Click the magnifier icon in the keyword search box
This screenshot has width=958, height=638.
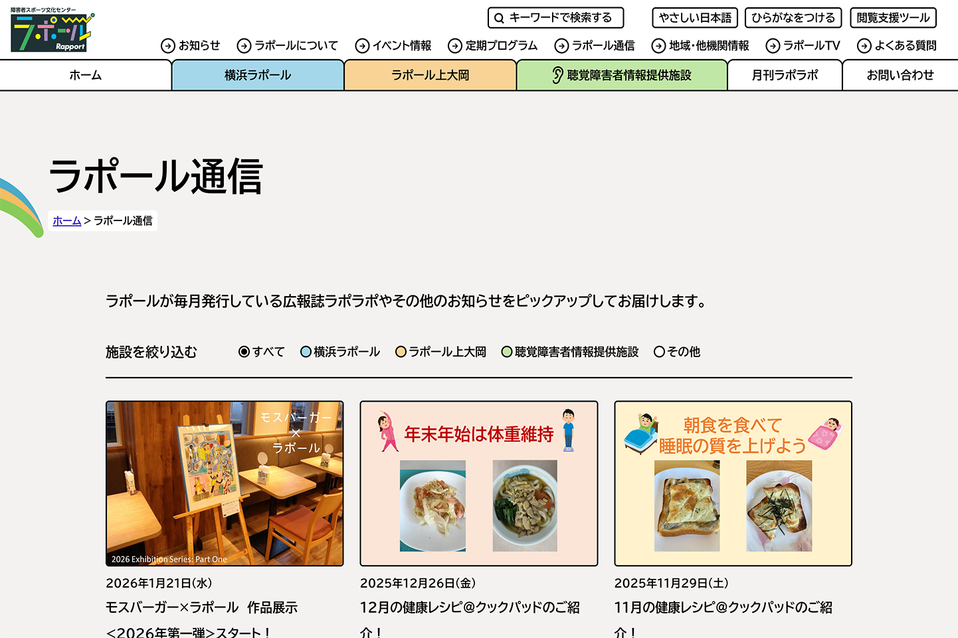click(499, 18)
